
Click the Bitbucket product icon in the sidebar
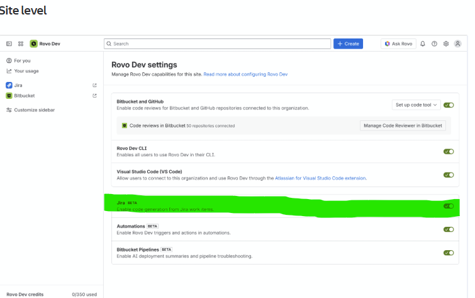point(9,96)
